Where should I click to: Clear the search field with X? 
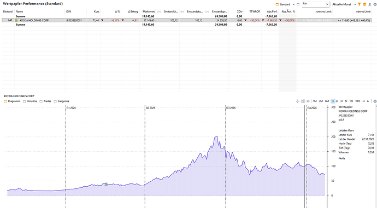(x=327, y=4)
